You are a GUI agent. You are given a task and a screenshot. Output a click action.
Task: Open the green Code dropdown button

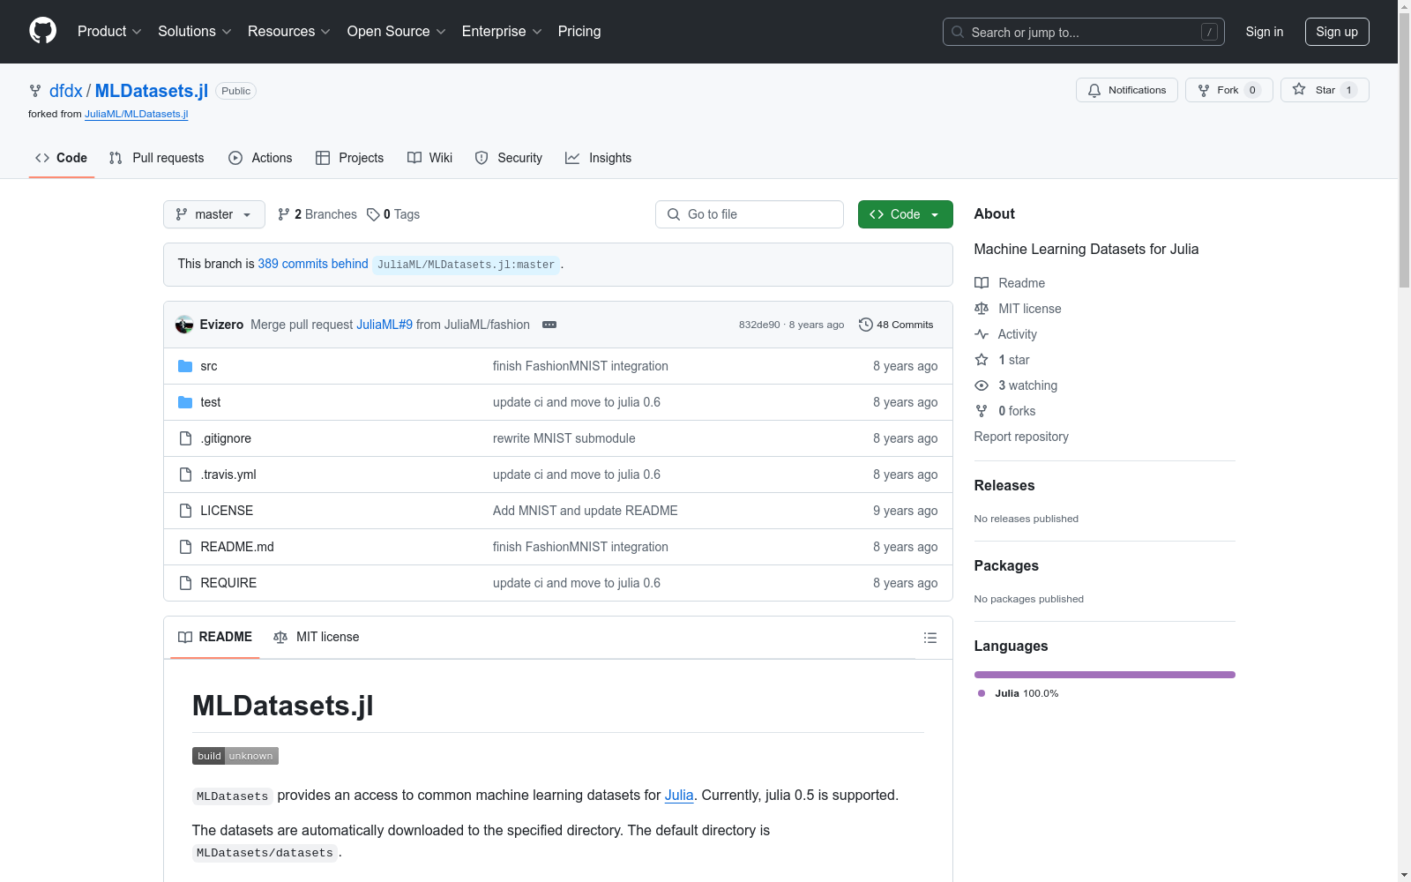pos(905,214)
